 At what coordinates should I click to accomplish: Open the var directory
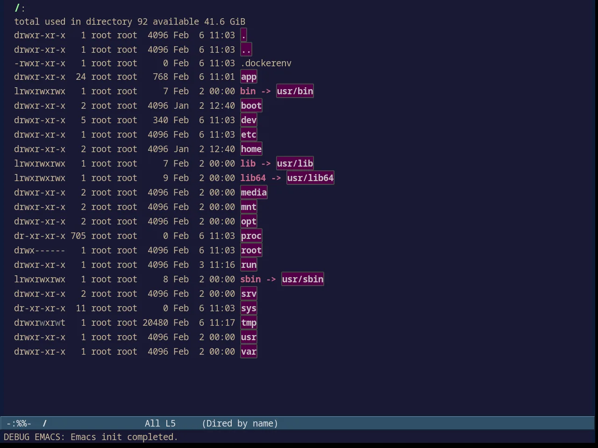point(249,351)
